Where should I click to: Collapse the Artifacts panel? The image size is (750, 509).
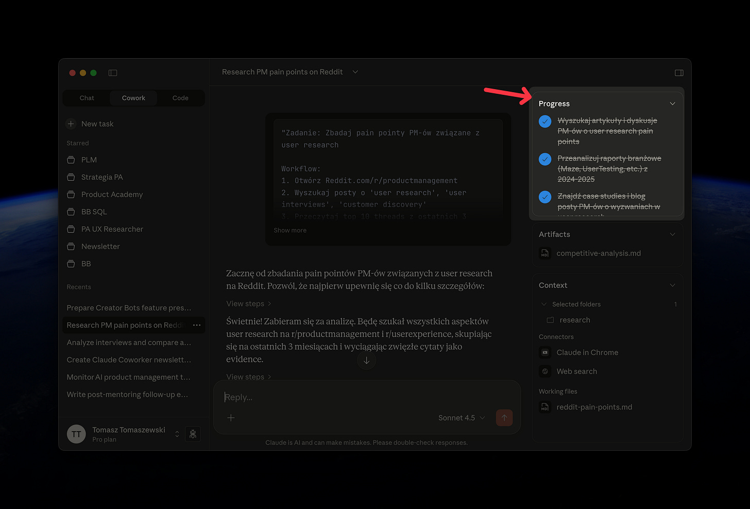pos(672,234)
